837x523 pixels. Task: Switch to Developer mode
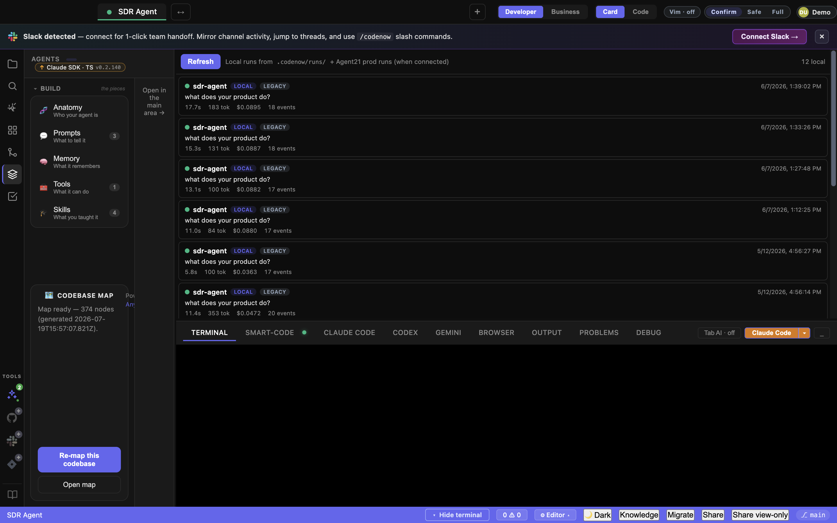pos(521,12)
